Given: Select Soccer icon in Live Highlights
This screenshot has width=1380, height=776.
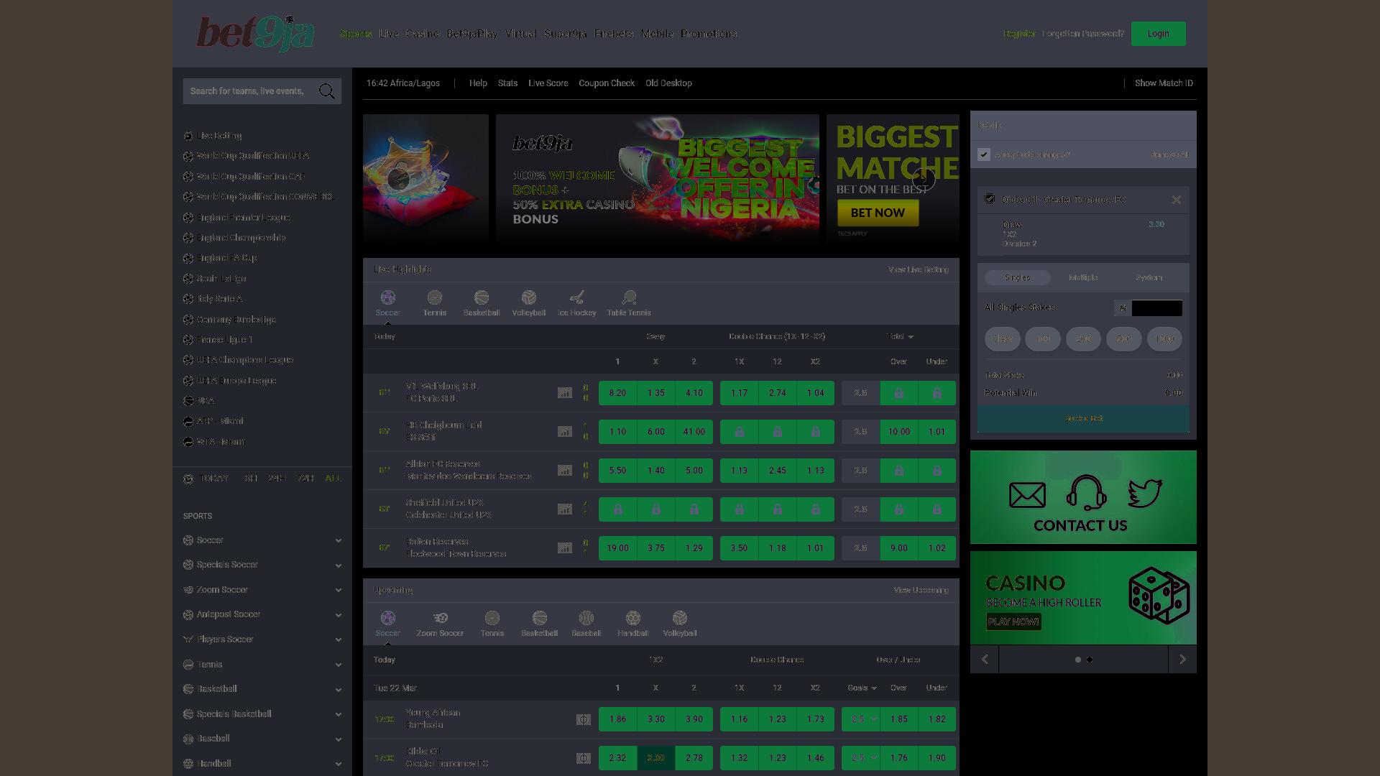Looking at the screenshot, I should 387,297.
